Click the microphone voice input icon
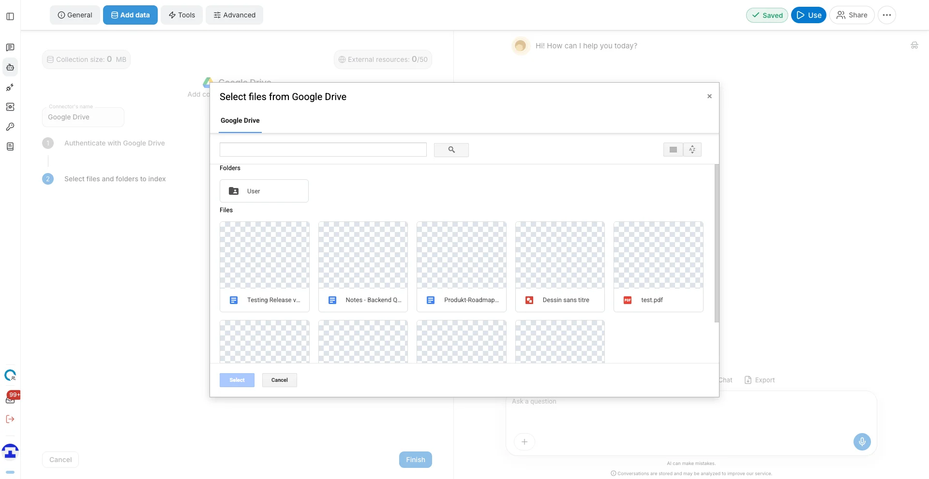 coord(862,441)
